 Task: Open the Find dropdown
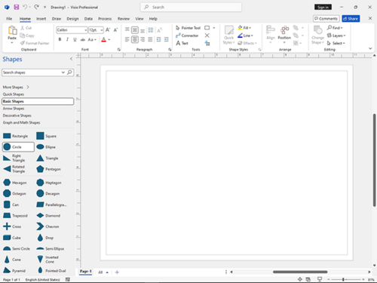click(335, 28)
